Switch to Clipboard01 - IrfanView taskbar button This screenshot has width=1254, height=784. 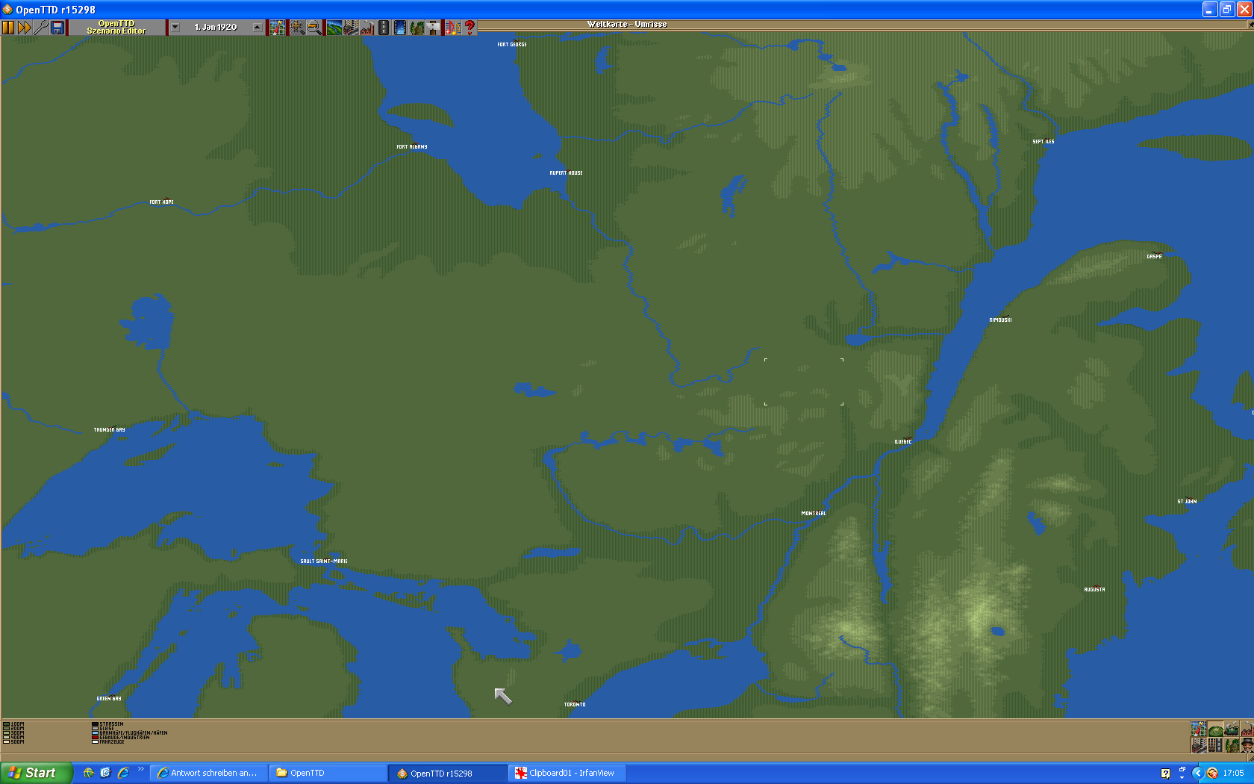567,773
